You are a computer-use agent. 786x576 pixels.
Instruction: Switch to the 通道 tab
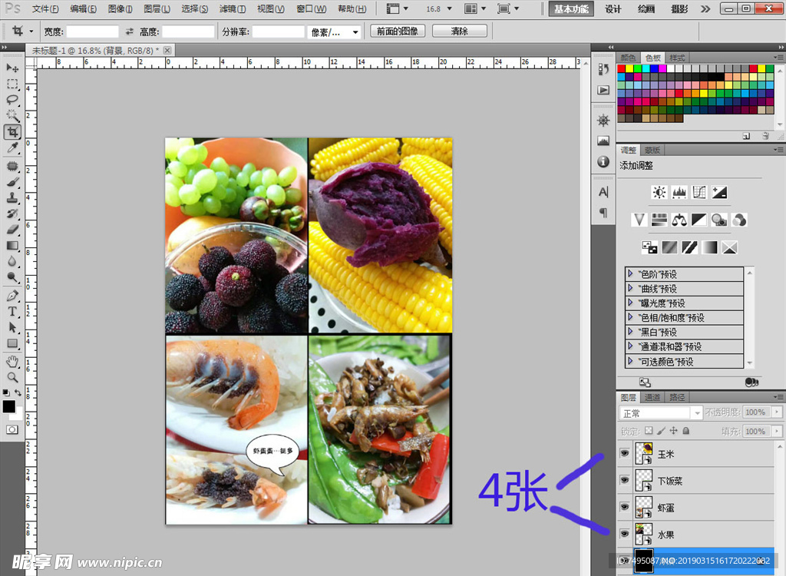tap(652, 397)
